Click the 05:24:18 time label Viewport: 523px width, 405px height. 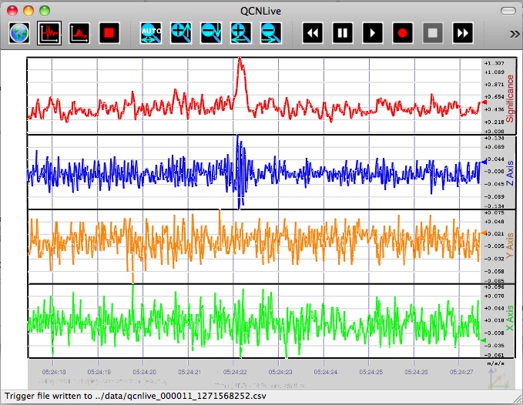(x=54, y=372)
